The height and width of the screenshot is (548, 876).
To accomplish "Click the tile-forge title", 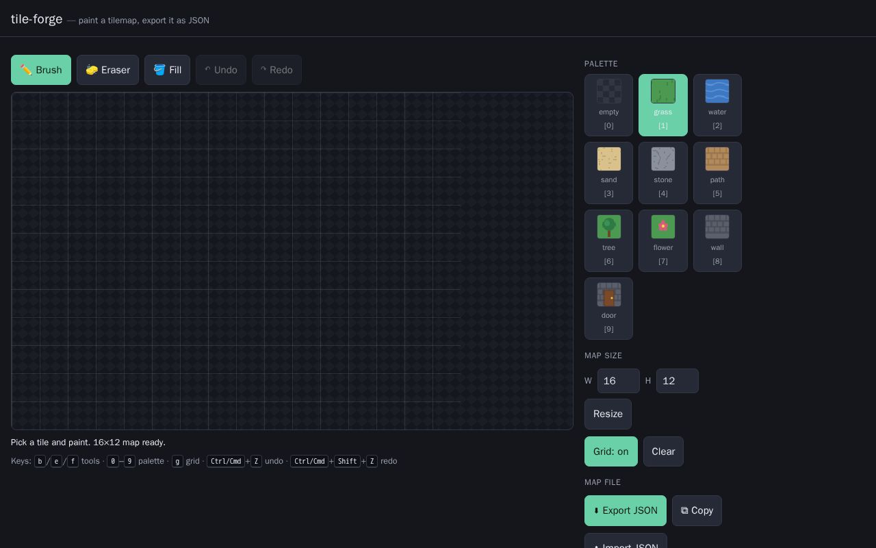I will pos(37,19).
